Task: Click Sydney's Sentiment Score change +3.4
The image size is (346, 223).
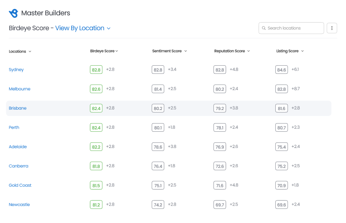Action: coord(172,70)
